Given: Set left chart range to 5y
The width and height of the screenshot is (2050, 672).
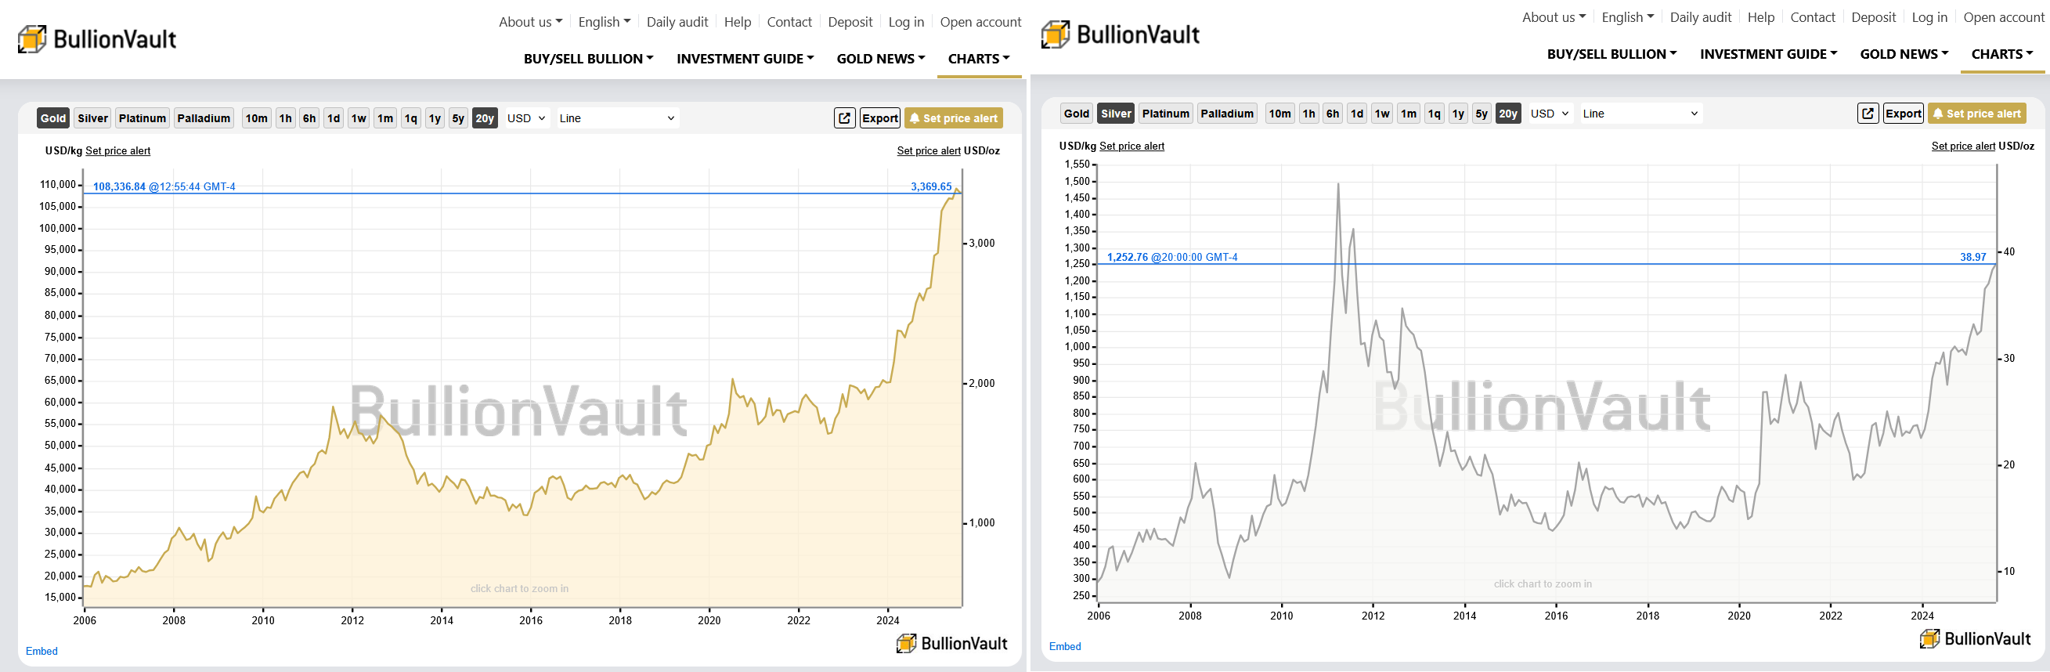Looking at the screenshot, I should [458, 117].
